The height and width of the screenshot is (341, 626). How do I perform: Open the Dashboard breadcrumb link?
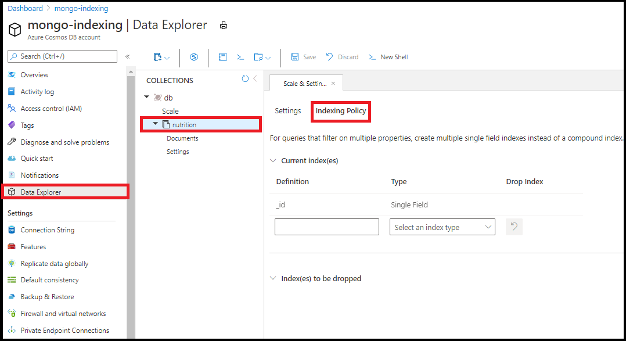click(25, 8)
